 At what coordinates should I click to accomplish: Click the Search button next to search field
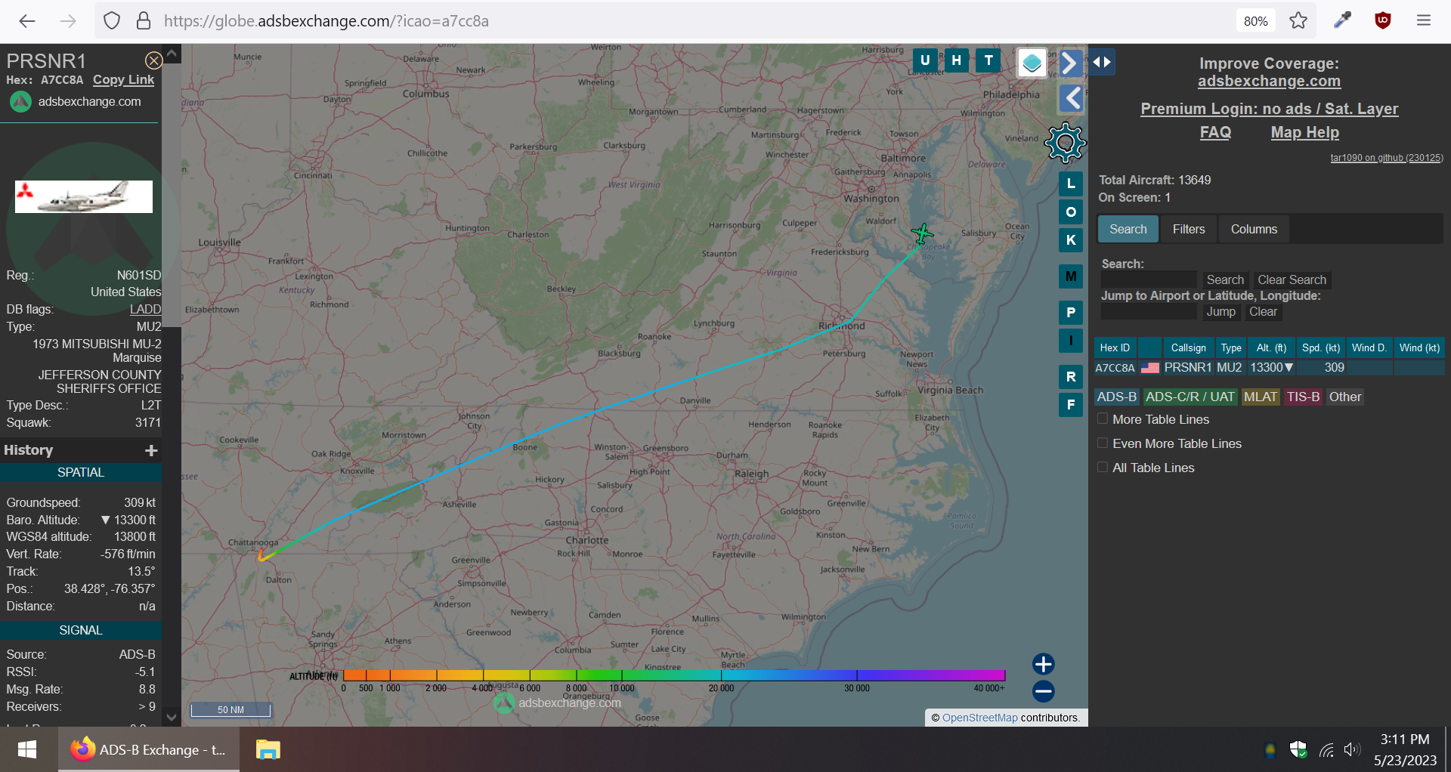pos(1225,280)
